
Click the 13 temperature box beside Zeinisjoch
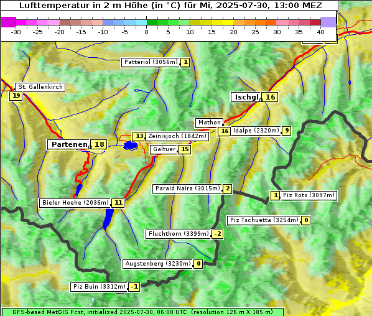tap(139, 136)
